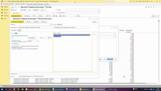This screenshot has width=161, height=91.
Task: Click the Сформировать button
Action: pos(16,16)
